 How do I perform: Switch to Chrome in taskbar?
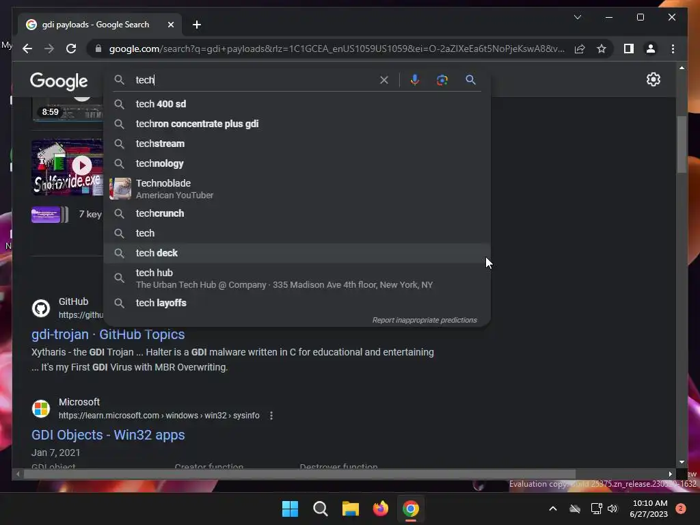(x=411, y=509)
